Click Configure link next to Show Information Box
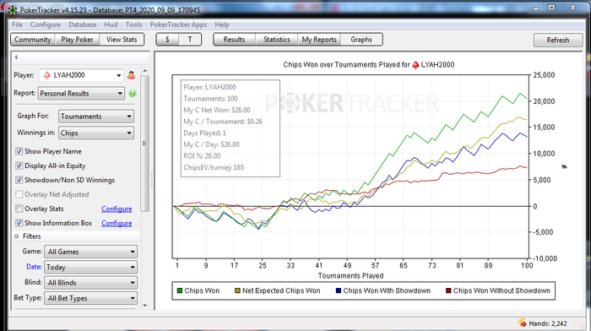This screenshot has height=331, width=591. [117, 223]
